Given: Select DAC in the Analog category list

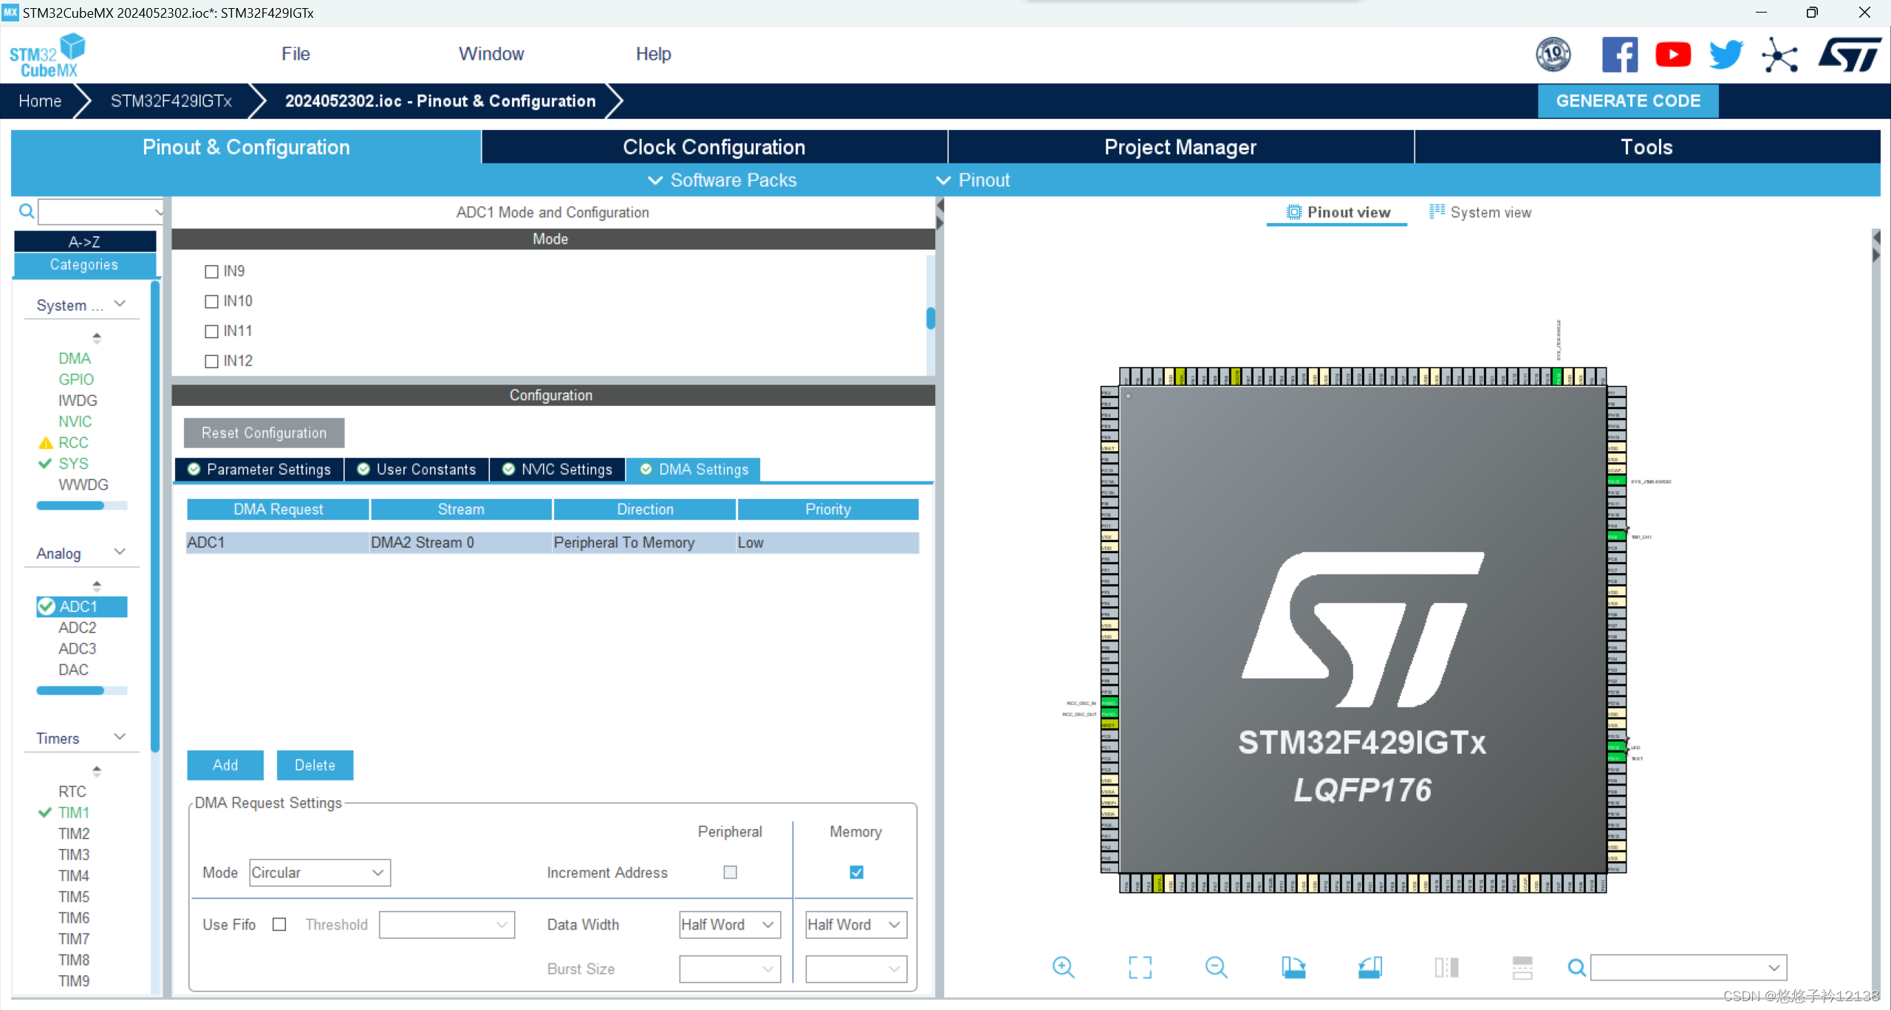Looking at the screenshot, I should (73, 670).
